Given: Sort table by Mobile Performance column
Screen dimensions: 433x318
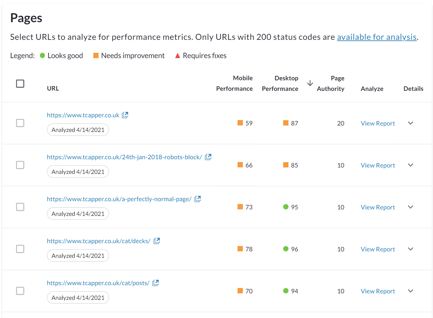Looking at the screenshot, I should [234, 83].
